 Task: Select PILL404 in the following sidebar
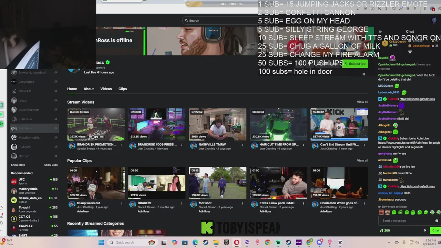click(x=34, y=147)
